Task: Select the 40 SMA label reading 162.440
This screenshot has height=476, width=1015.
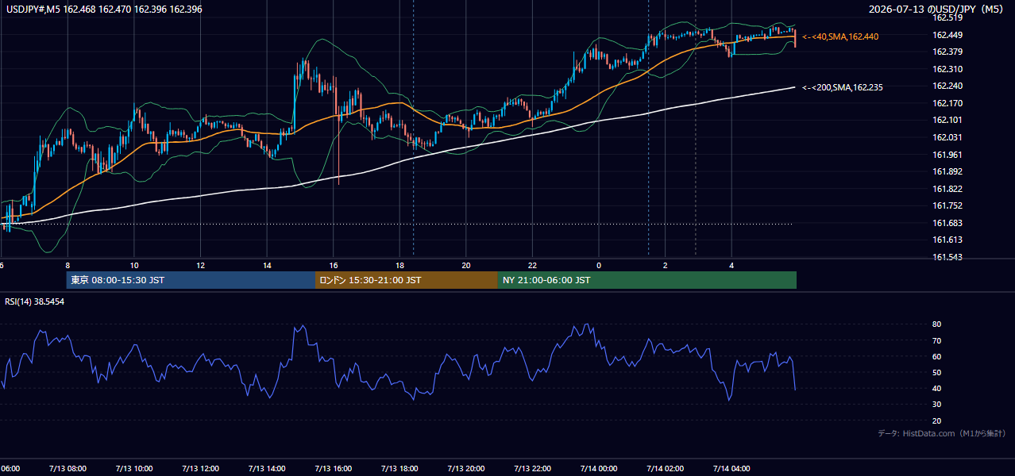Action: (840, 36)
